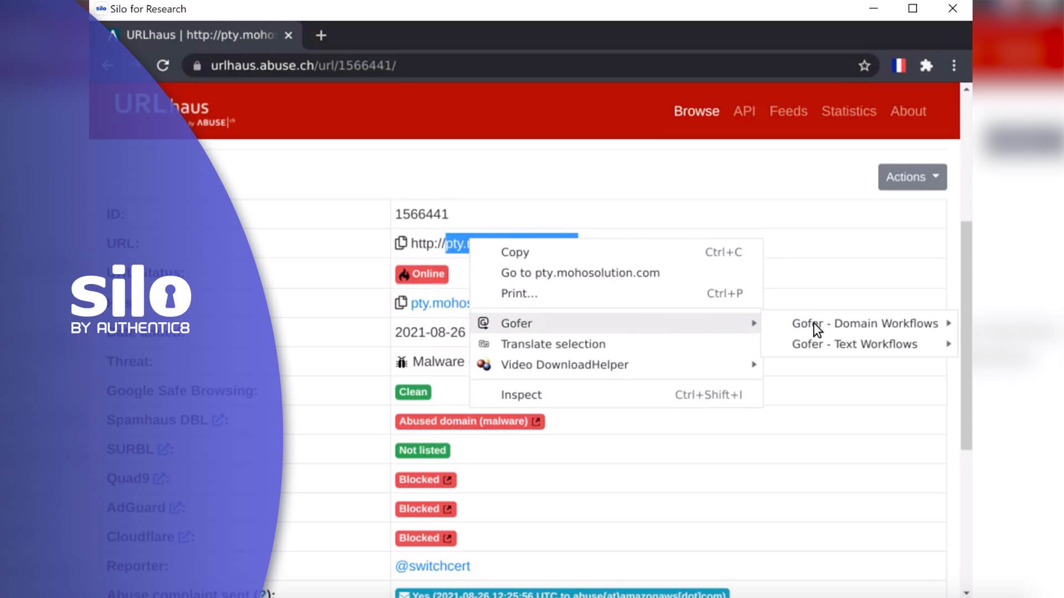
Task: Click the Clean Safe Browsing badge
Action: [x=413, y=392]
